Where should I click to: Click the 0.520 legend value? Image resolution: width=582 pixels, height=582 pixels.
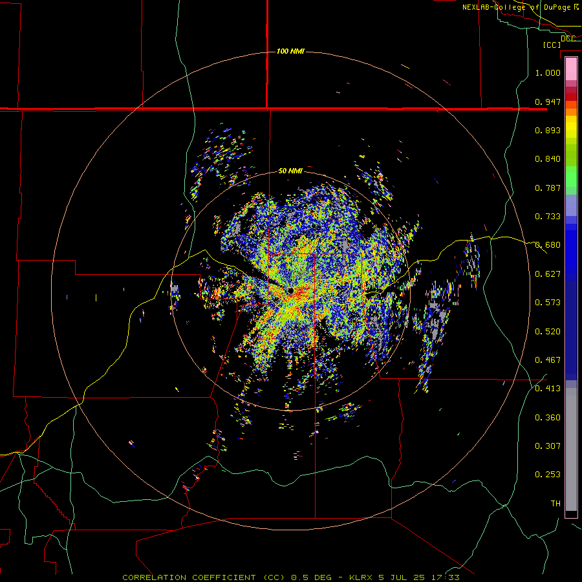(x=548, y=332)
